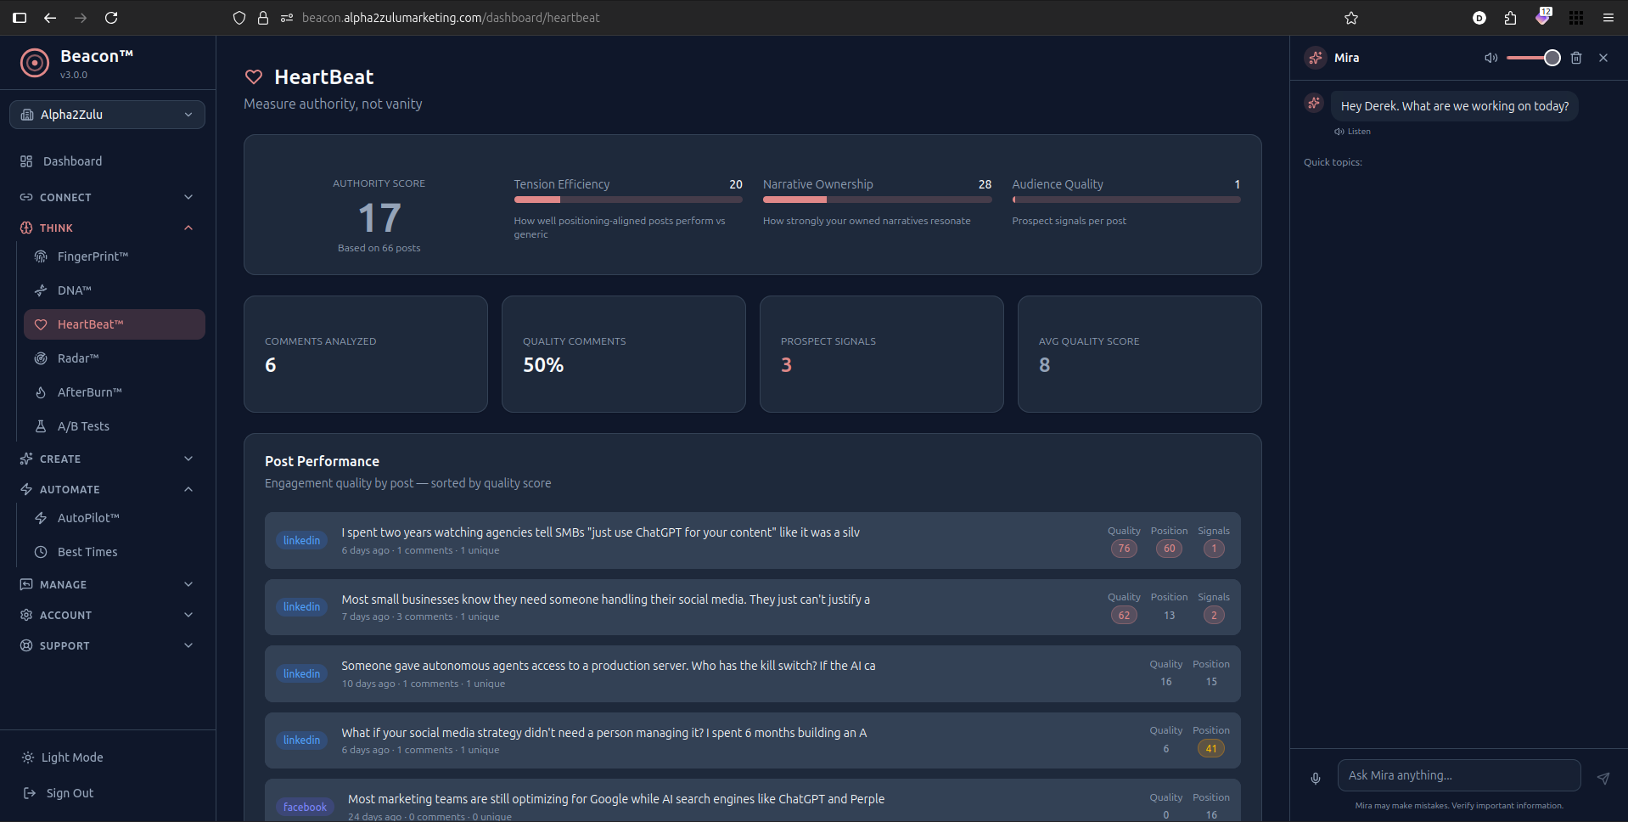Click Narrative Ownership progress bar
Image resolution: width=1628 pixels, height=822 pixels.
pos(877,200)
